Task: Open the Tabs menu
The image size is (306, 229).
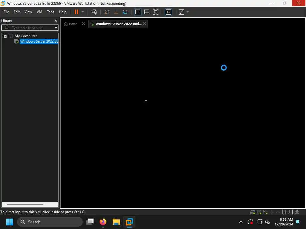Action: (x=50, y=12)
